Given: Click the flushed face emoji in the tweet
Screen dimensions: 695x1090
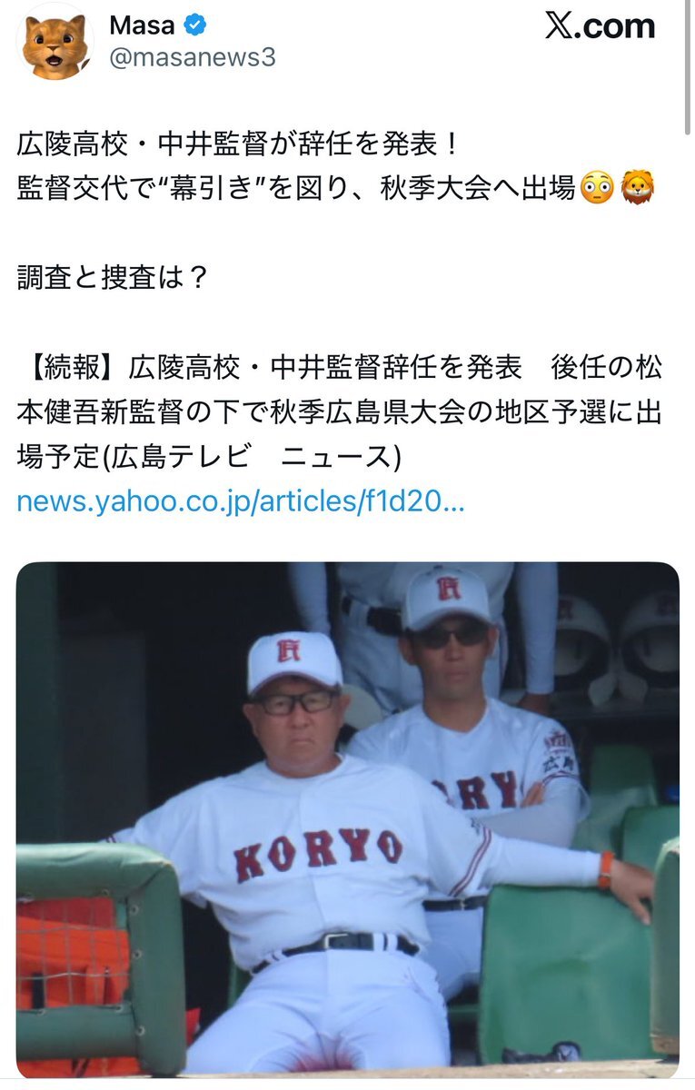Looking at the screenshot, I should [596, 190].
